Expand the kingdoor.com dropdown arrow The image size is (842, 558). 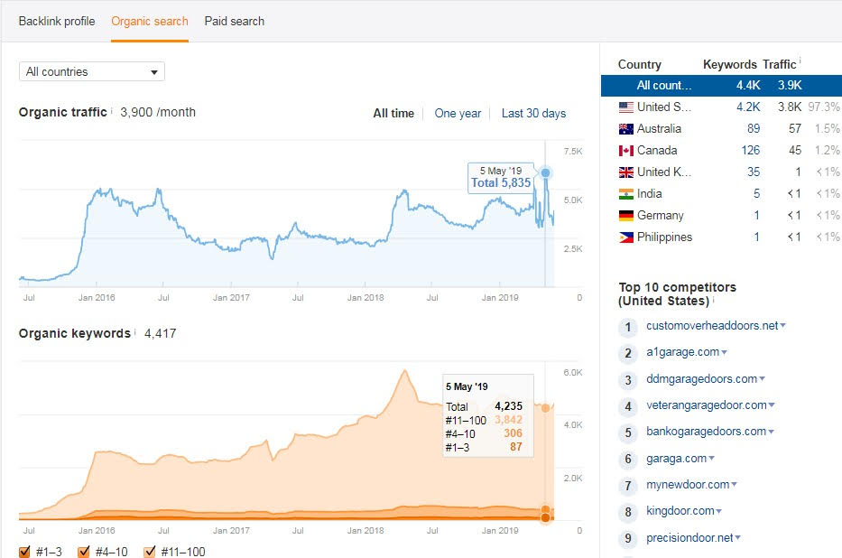click(719, 511)
